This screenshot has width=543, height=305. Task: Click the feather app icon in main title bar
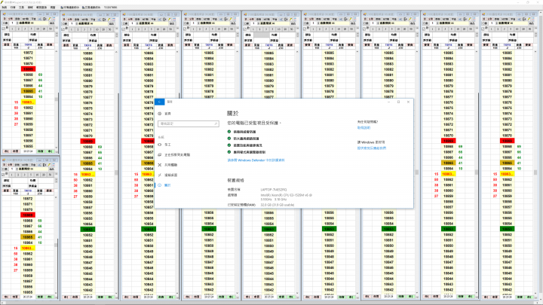[2, 2]
